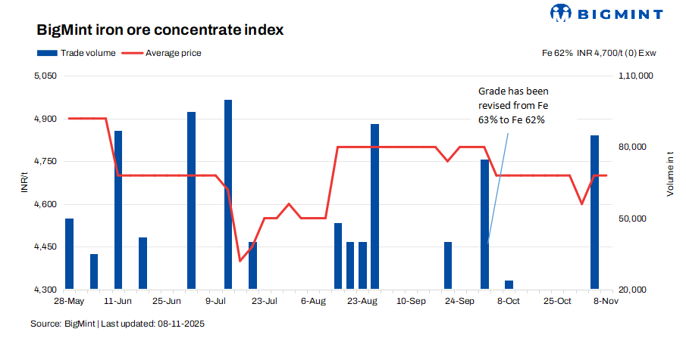Screen dimensions: 686x338
Task: Select the tallest volume bar near 9-Jul
Action: (x=228, y=194)
